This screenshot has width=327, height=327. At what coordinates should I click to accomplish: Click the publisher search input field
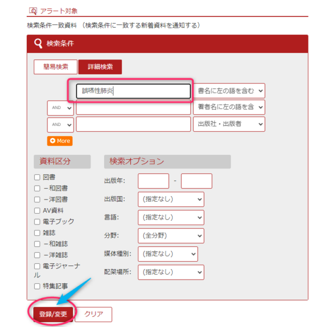[x=134, y=124]
